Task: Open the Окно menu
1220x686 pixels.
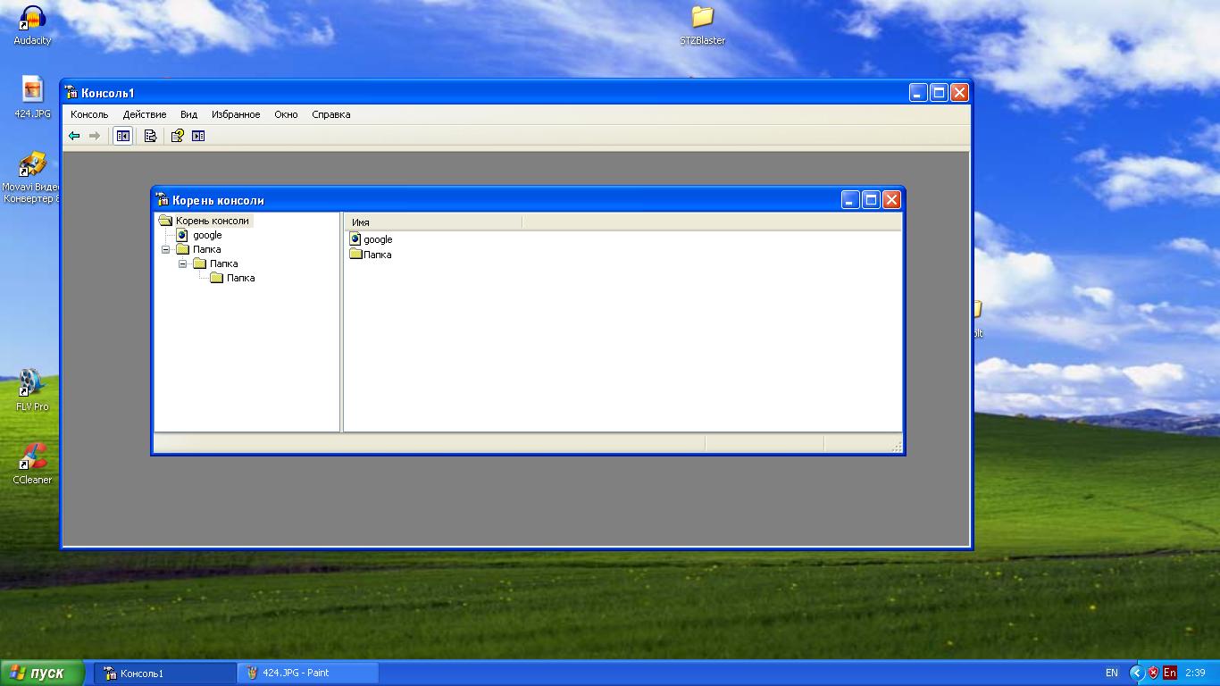Action: tap(286, 114)
